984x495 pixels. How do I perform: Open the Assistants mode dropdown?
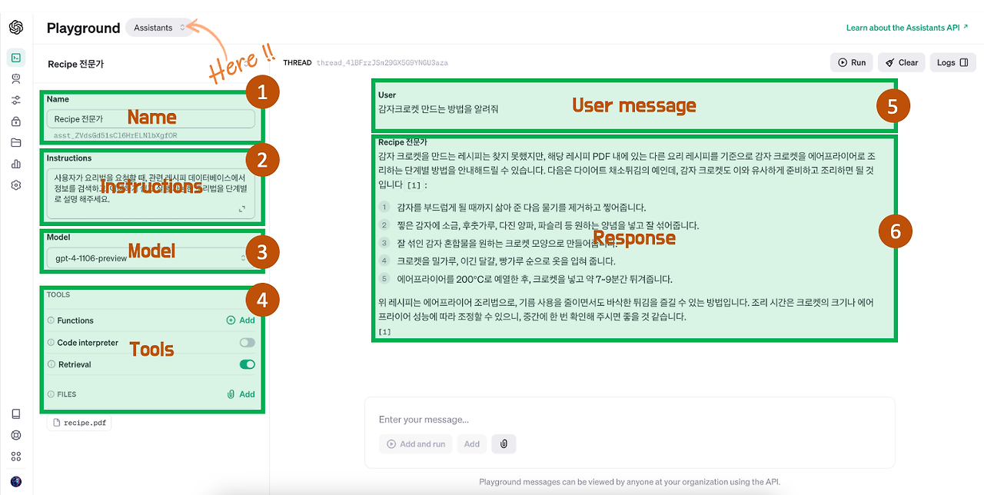pos(159,28)
